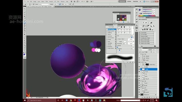Open the Opacity dropdown arrow in options bar
Screen dimensions: 182x102
57,4
